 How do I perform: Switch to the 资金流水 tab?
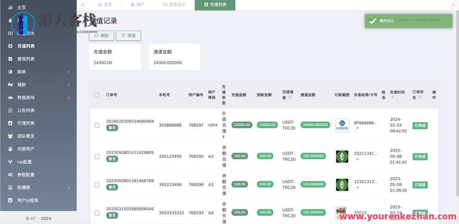tap(174, 5)
